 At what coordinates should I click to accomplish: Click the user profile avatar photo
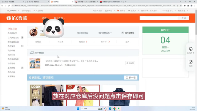pos(34,32)
